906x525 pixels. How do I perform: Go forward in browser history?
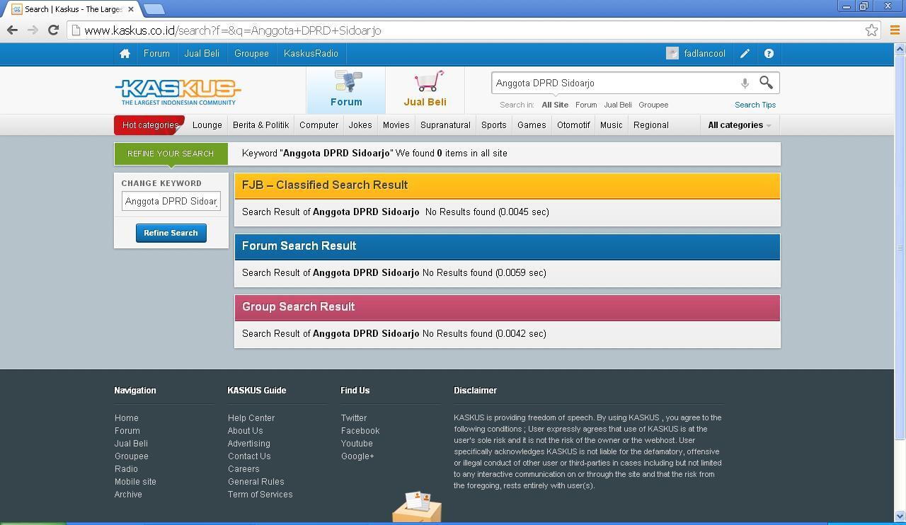point(33,30)
